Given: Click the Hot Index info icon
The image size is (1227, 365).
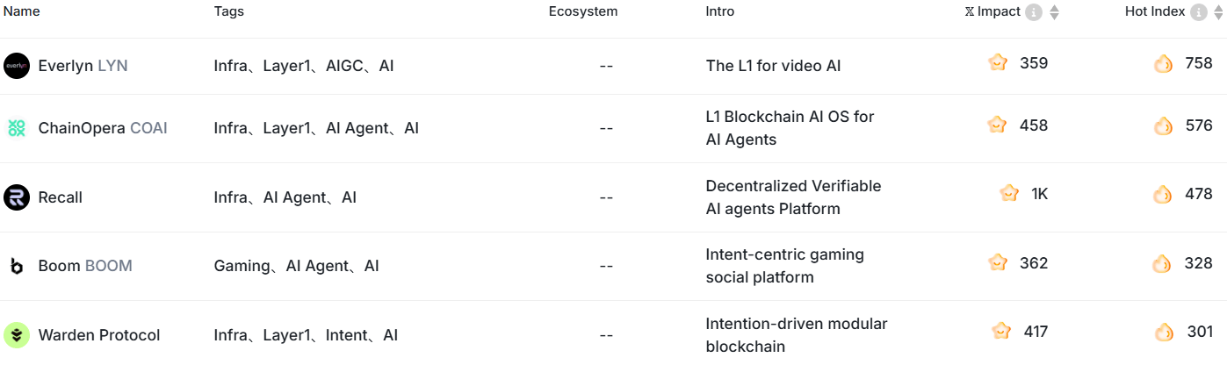Looking at the screenshot, I should tap(1199, 12).
